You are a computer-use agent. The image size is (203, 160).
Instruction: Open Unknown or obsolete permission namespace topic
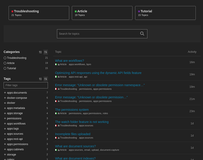tap(100, 85)
